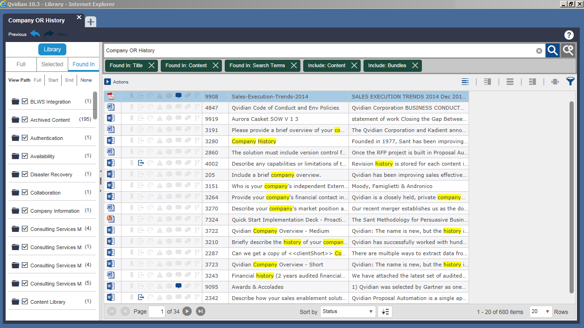Close the Company OR History tab
This screenshot has height=328, width=584.
coord(79,17)
